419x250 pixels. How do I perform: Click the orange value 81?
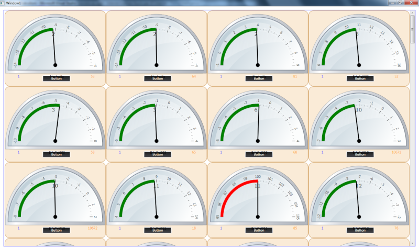click(295, 76)
